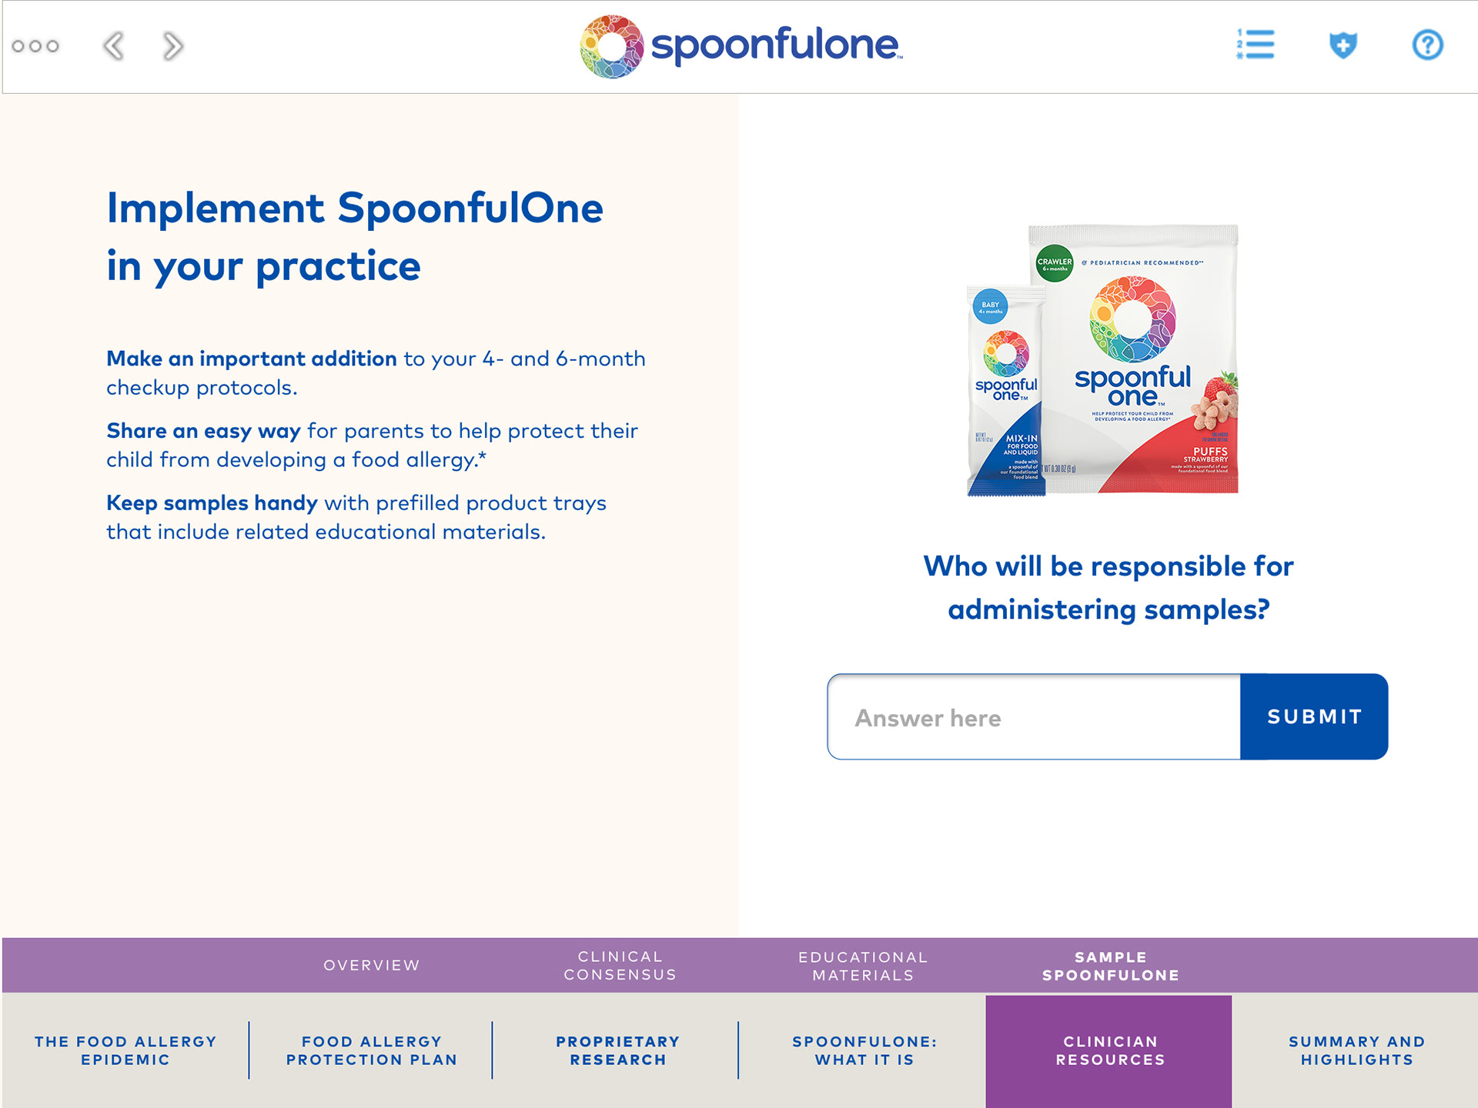The height and width of the screenshot is (1108, 1478).
Task: Select the Clinician Resources section
Action: [x=1110, y=1050]
